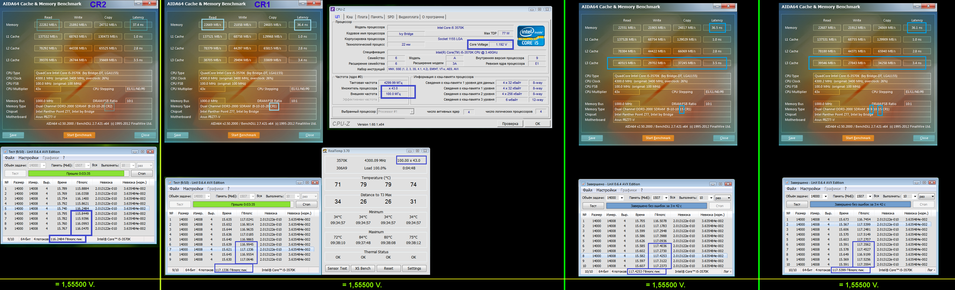Click Тест in LinX window peaking 117.5399

pyautogui.click(x=797, y=204)
